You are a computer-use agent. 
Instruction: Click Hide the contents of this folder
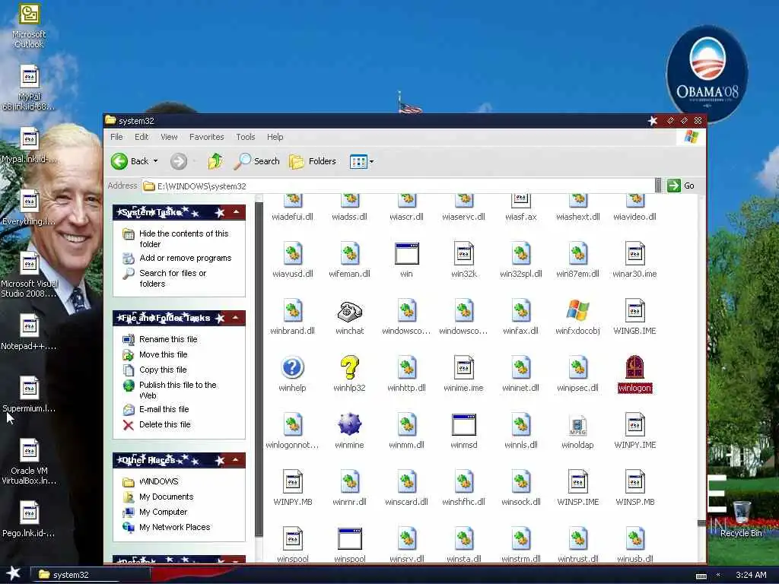183,239
